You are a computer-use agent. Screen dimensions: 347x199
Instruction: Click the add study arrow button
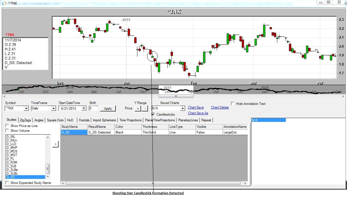pos(55,144)
